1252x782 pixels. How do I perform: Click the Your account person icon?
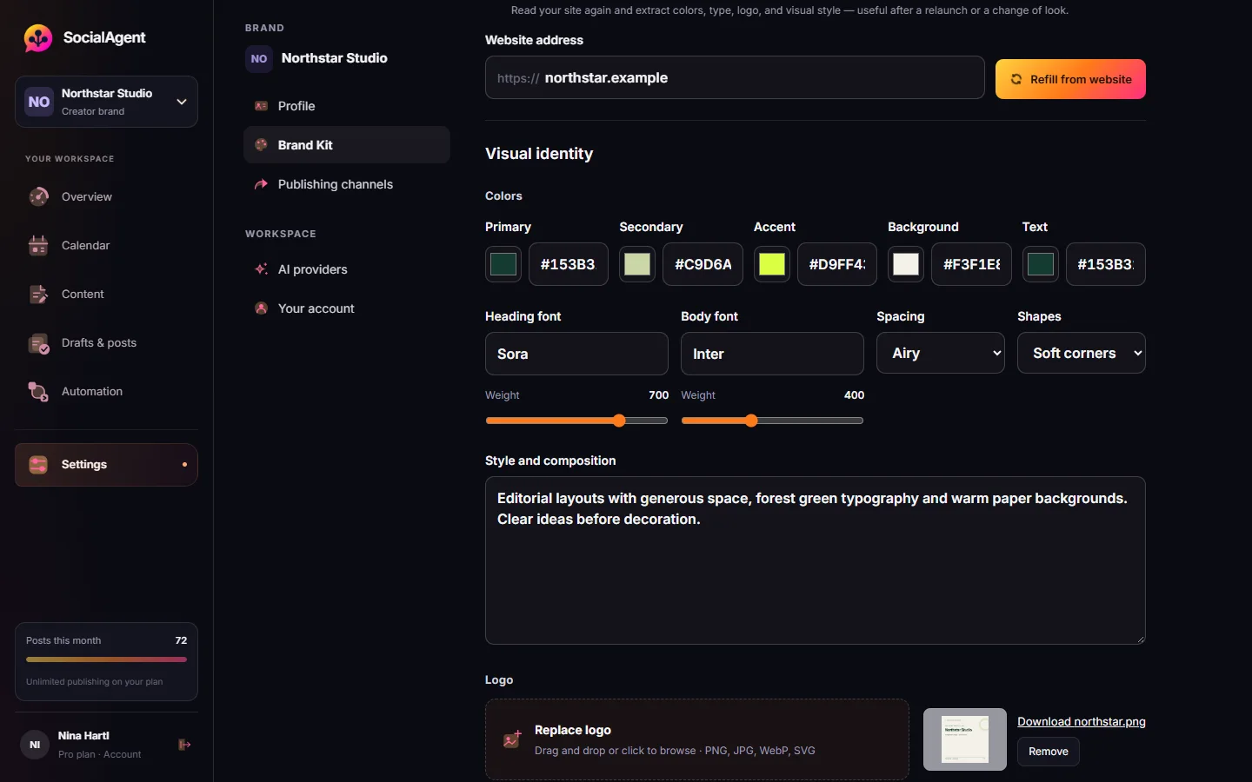(261, 308)
